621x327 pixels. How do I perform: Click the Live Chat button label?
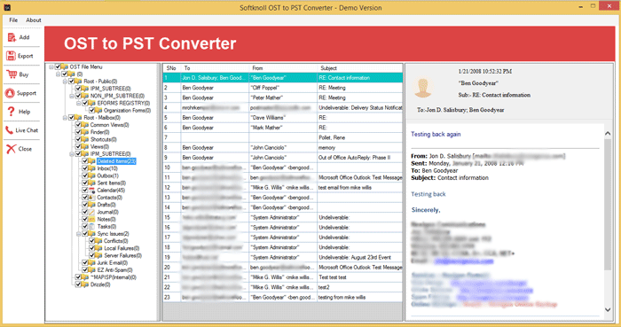[x=27, y=130]
